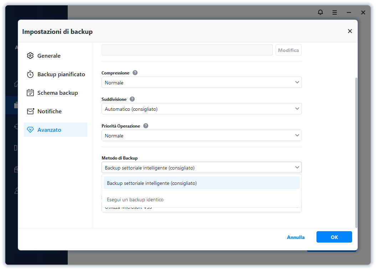Open the Compressione help question mark
The height and width of the screenshot is (270, 376).
[135, 73]
